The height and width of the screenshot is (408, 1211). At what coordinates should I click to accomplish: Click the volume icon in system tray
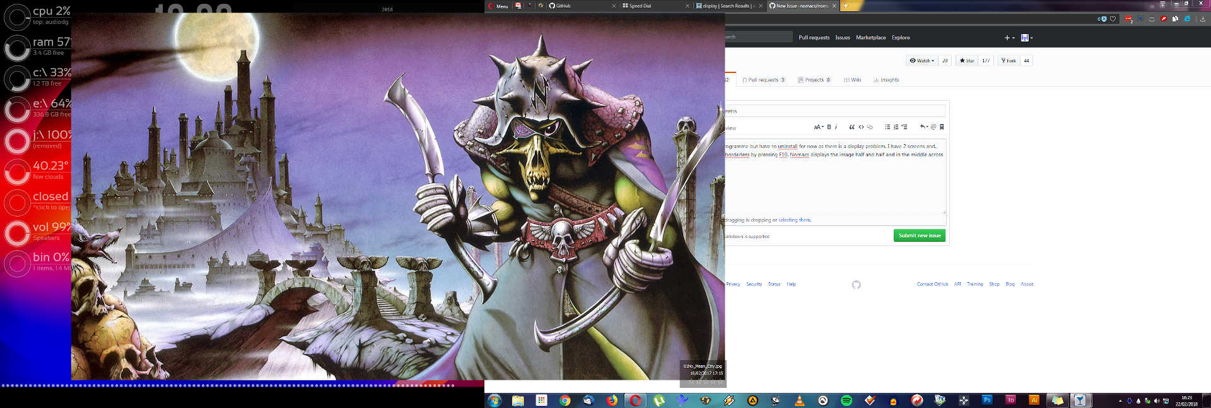[x=1157, y=401]
